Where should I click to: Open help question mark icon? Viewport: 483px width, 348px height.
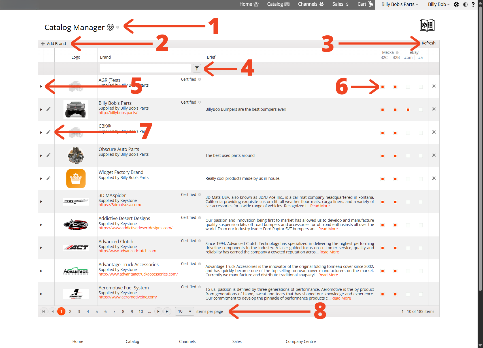(x=473, y=4)
